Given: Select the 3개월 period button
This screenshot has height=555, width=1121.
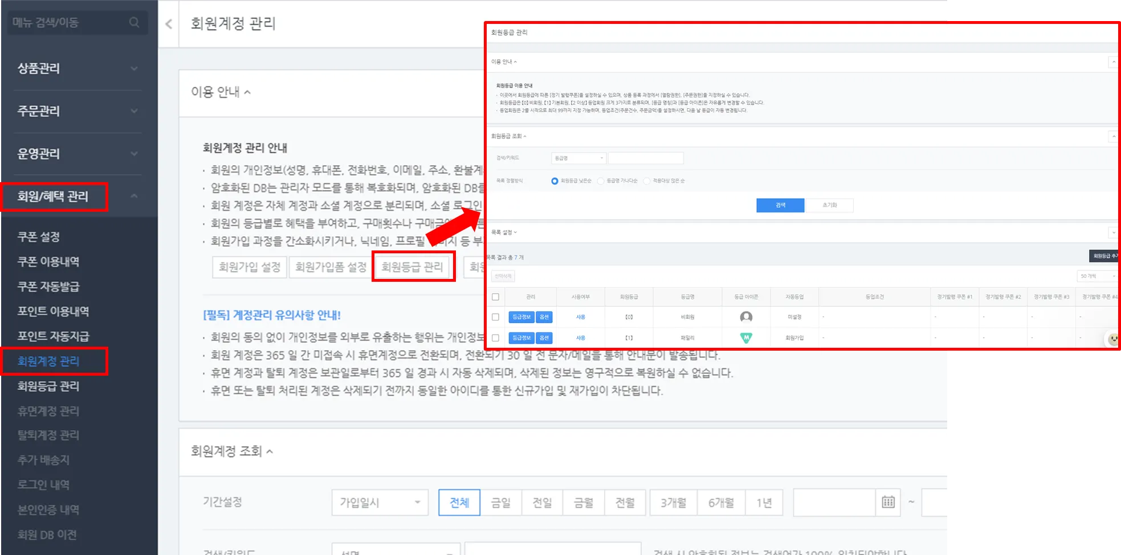Looking at the screenshot, I should point(674,503).
